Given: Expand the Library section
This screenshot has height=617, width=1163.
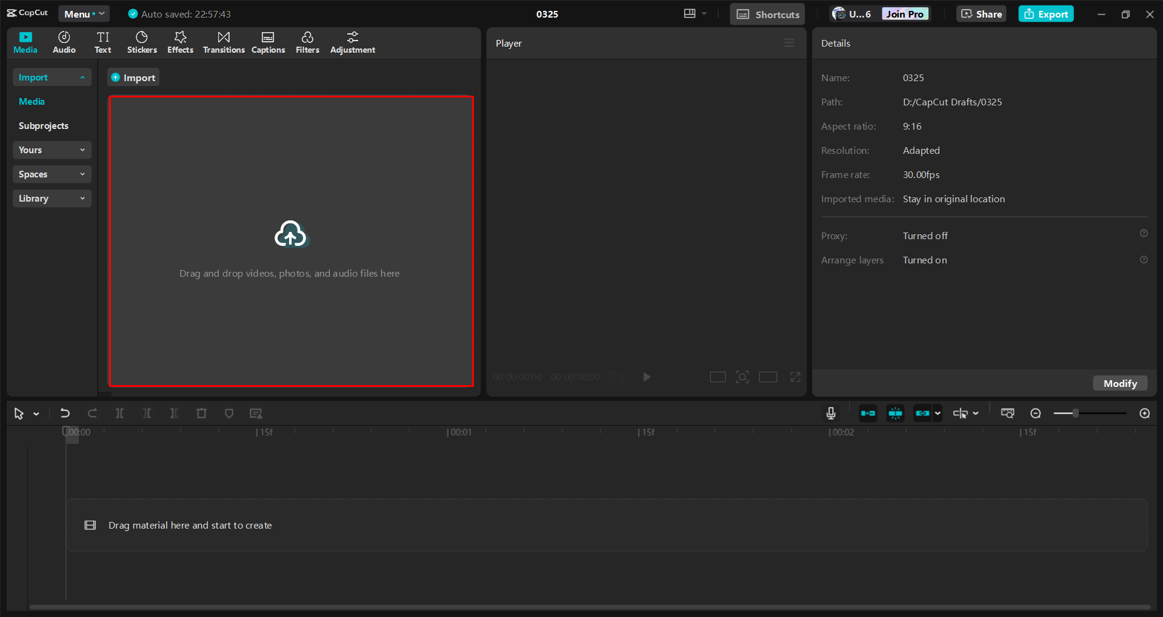Looking at the screenshot, I should [52, 198].
